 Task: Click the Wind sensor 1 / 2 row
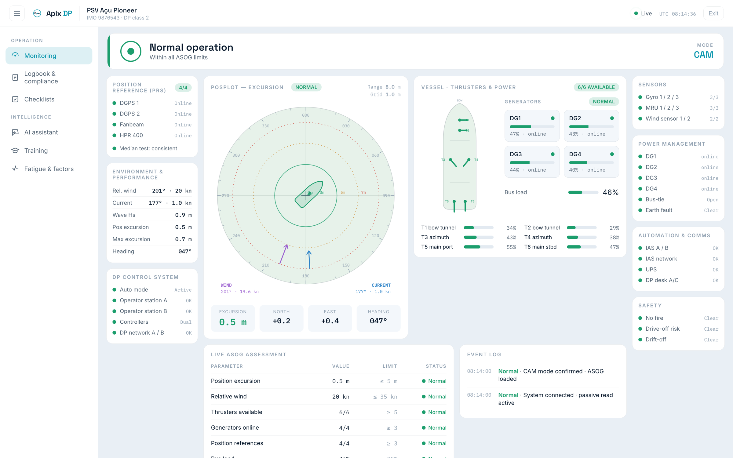[x=678, y=119]
